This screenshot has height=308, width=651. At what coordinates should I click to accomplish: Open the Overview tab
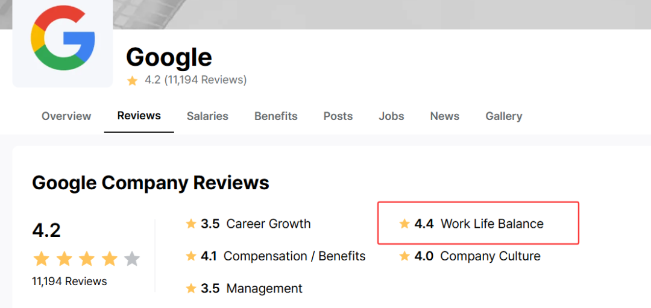tap(66, 116)
